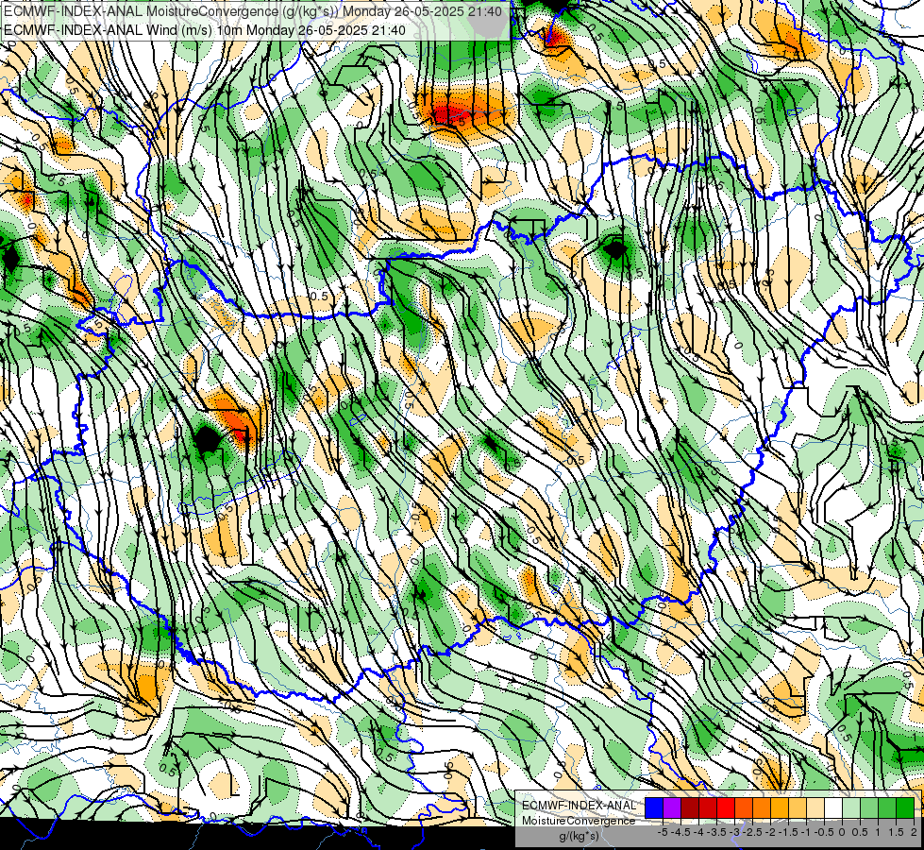
Task: Click the ECMWF-INDEX-ANAL text in the legend
Action: click(x=580, y=806)
